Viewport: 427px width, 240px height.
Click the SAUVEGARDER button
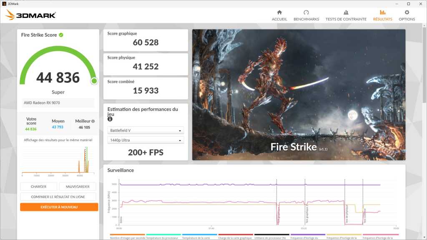(x=78, y=187)
